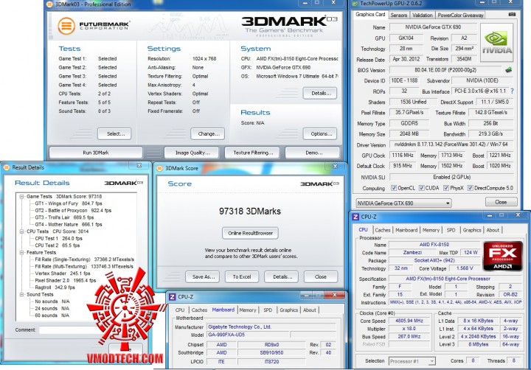
Task: Click the system Details... button in 3DMark03
Action: click(x=320, y=93)
